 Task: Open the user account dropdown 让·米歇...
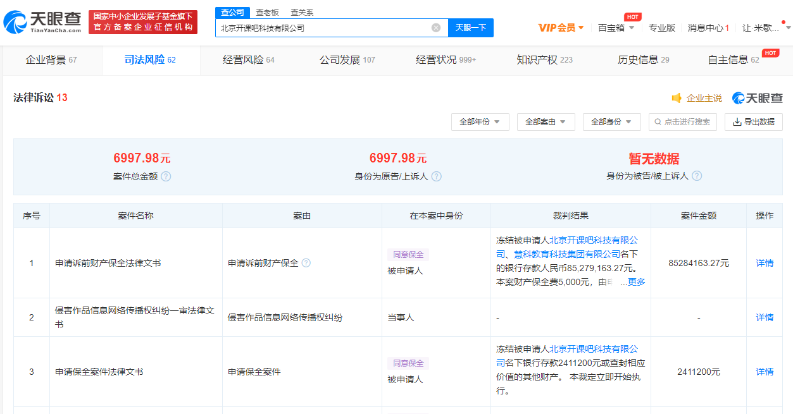tap(766, 28)
